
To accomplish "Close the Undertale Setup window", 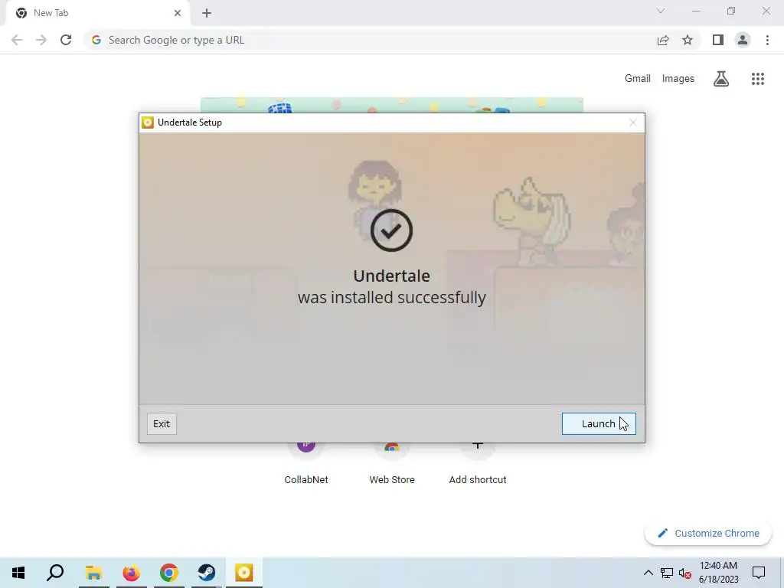I will (x=633, y=122).
